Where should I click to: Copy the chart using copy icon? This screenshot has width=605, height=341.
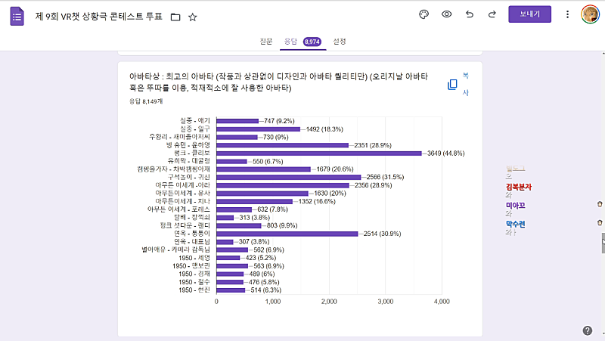(x=452, y=85)
